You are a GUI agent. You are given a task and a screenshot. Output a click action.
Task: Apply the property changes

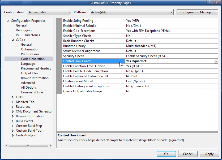click(209, 154)
